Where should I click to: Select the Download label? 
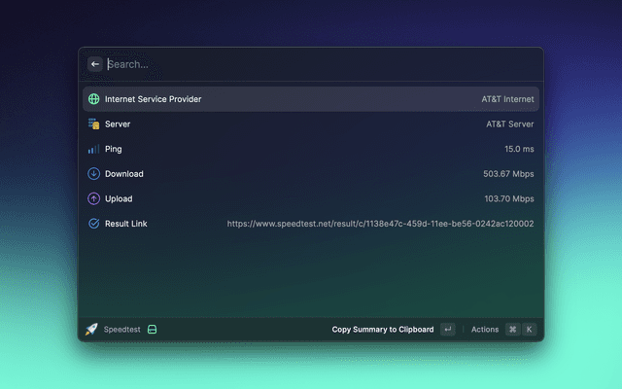pyautogui.click(x=124, y=174)
